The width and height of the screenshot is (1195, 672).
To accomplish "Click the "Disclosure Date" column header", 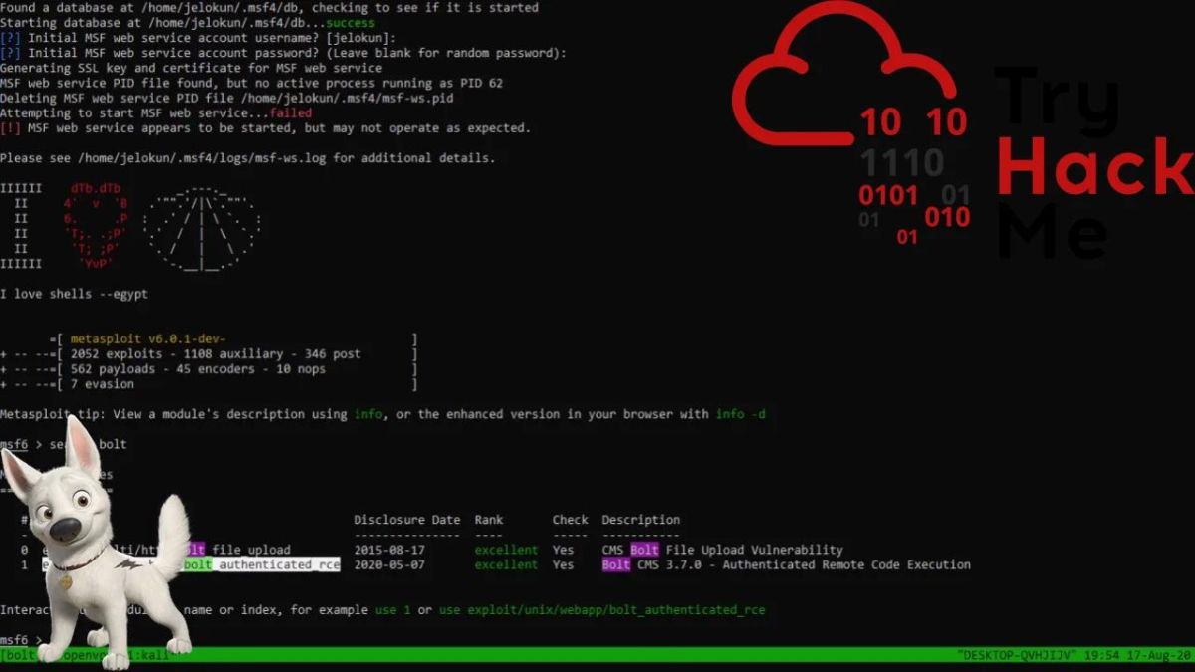I will click(407, 520).
